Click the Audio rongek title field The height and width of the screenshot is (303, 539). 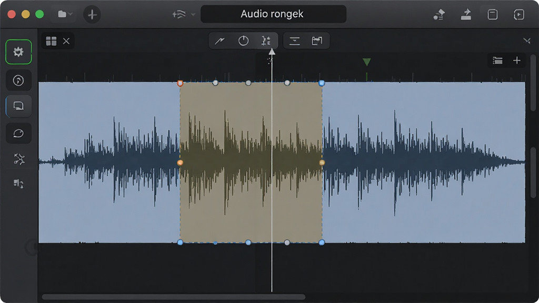pyautogui.click(x=273, y=14)
